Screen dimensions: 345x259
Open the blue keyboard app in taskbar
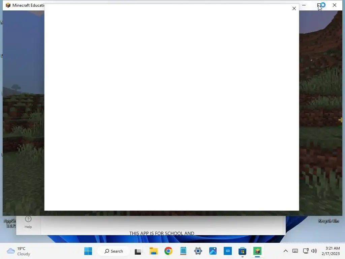(228, 251)
